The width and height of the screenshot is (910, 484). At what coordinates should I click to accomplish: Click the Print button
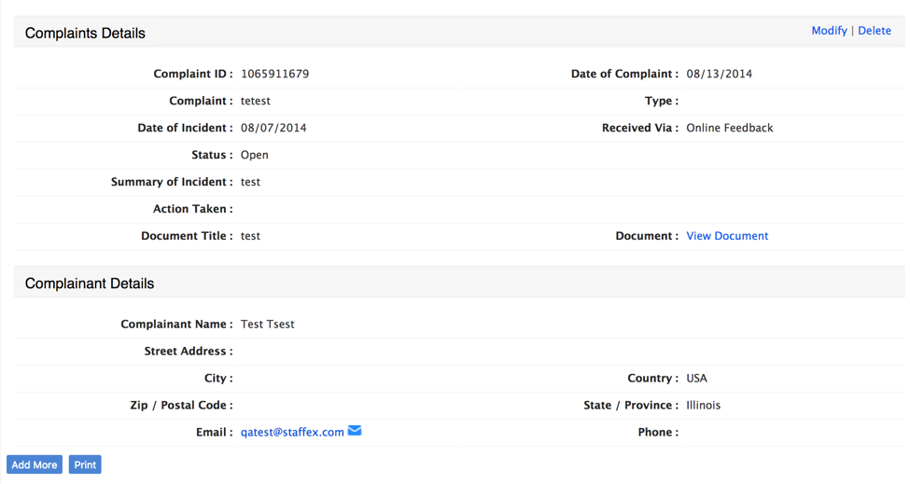point(85,464)
